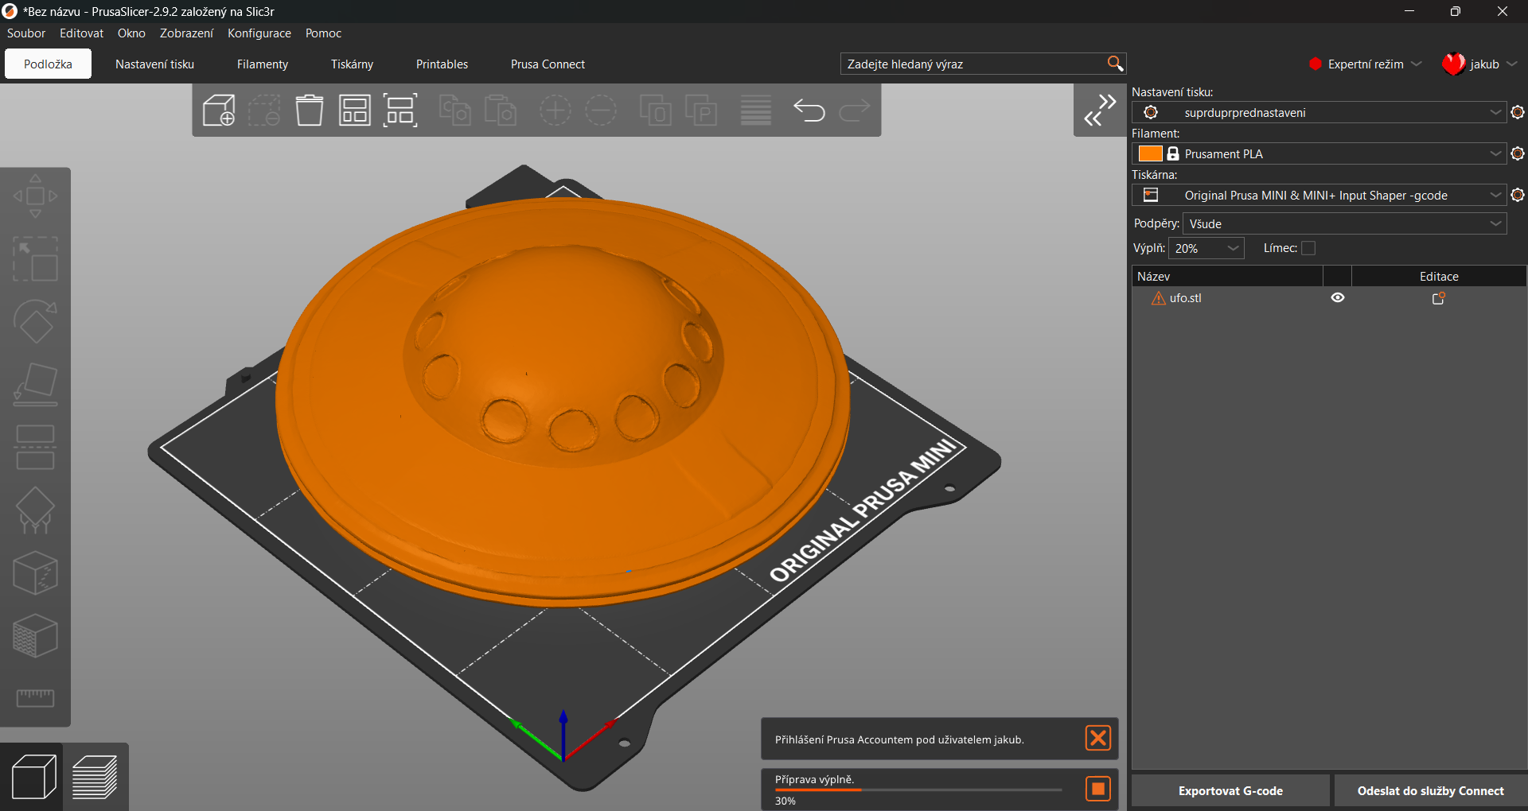Click the Variable layer height icon
The image size is (1528, 811).
coord(756,111)
